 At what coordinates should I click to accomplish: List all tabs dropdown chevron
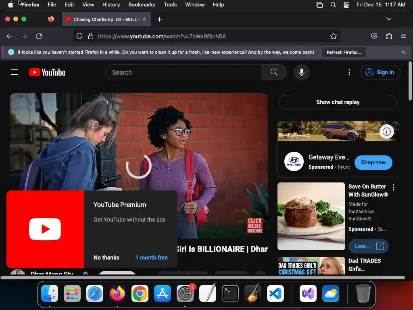(x=388, y=19)
